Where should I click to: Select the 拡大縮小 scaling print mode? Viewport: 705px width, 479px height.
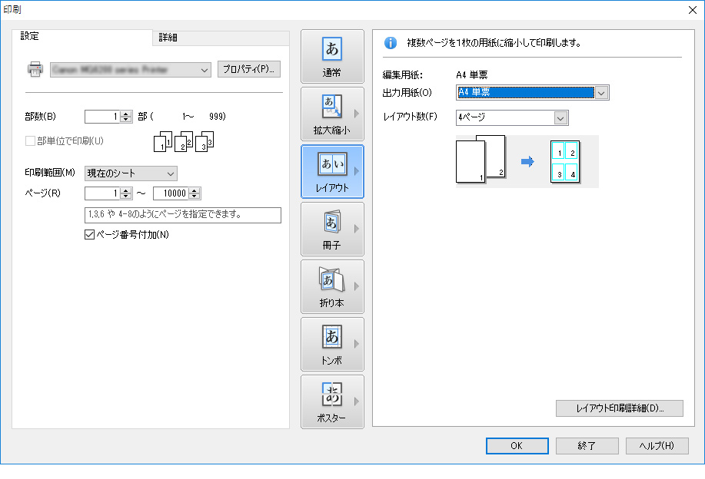tap(332, 114)
